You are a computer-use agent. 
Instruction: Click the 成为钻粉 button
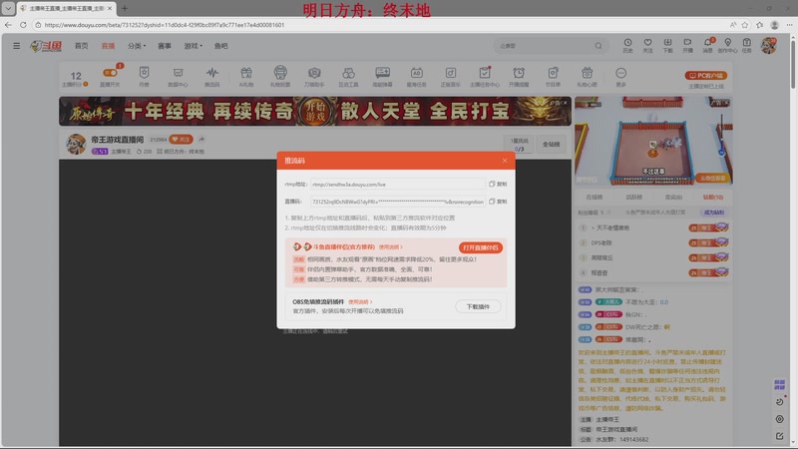714,213
